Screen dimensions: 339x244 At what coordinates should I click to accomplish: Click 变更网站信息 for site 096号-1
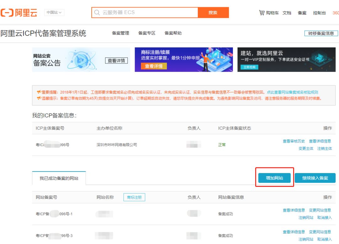pos(320,210)
